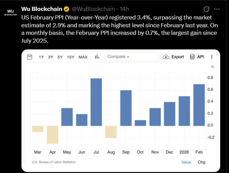Open the chart's vertical ellipsis options
This screenshot has height=173, width=229.
point(212,57)
